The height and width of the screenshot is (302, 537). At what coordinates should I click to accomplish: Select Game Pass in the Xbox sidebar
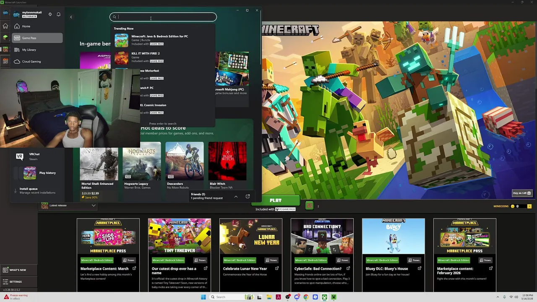tap(37, 38)
